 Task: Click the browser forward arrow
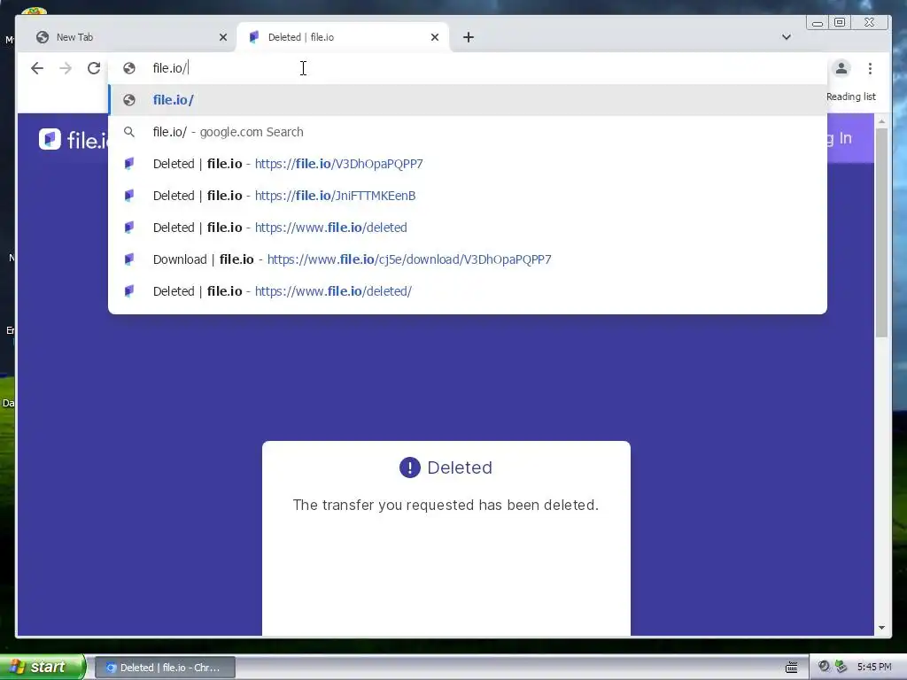point(66,68)
